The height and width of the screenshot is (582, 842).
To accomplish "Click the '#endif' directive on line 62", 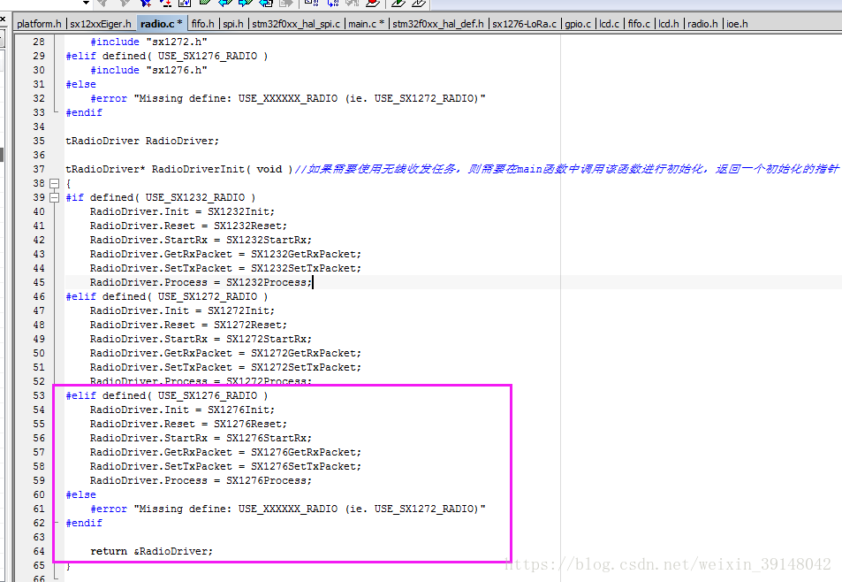I will point(84,523).
